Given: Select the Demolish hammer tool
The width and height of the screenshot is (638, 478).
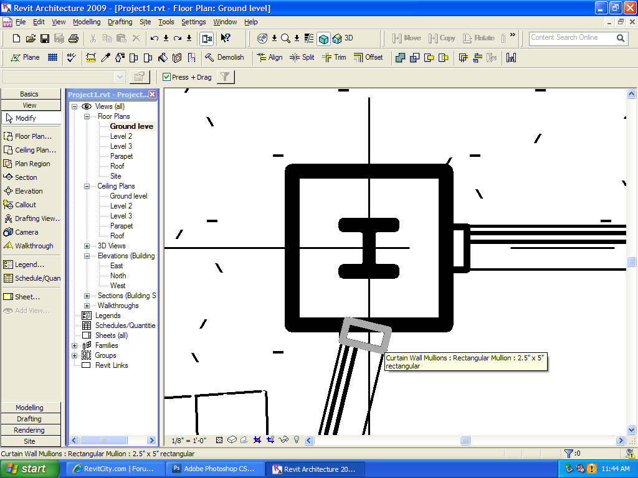Looking at the screenshot, I should click(x=224, y=57).
